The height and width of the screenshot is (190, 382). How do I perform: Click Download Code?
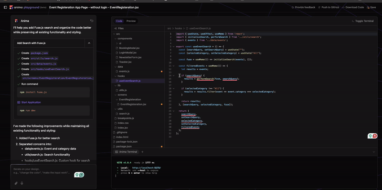[x=353, y=7]
